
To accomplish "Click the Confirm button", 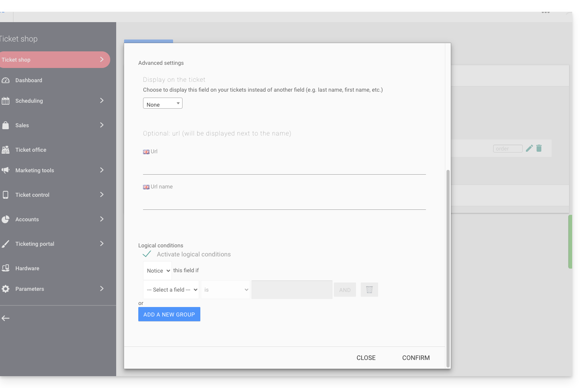I will pos(416,358).
